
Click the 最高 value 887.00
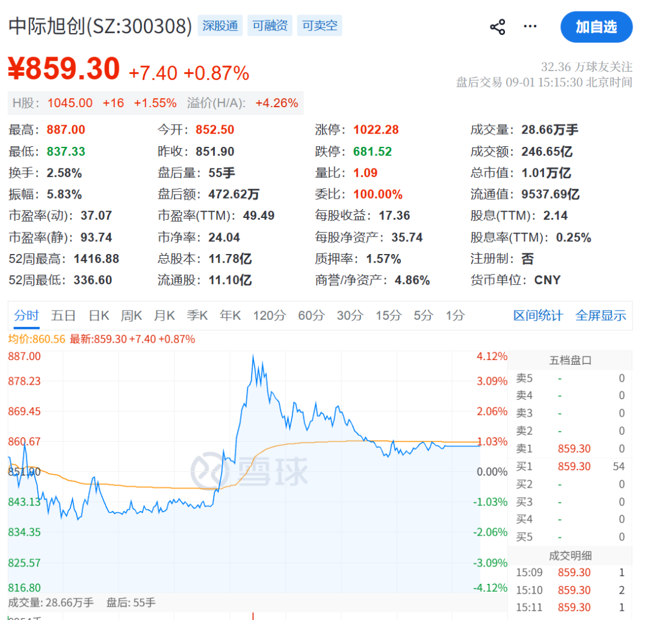[x=66, y=130]
